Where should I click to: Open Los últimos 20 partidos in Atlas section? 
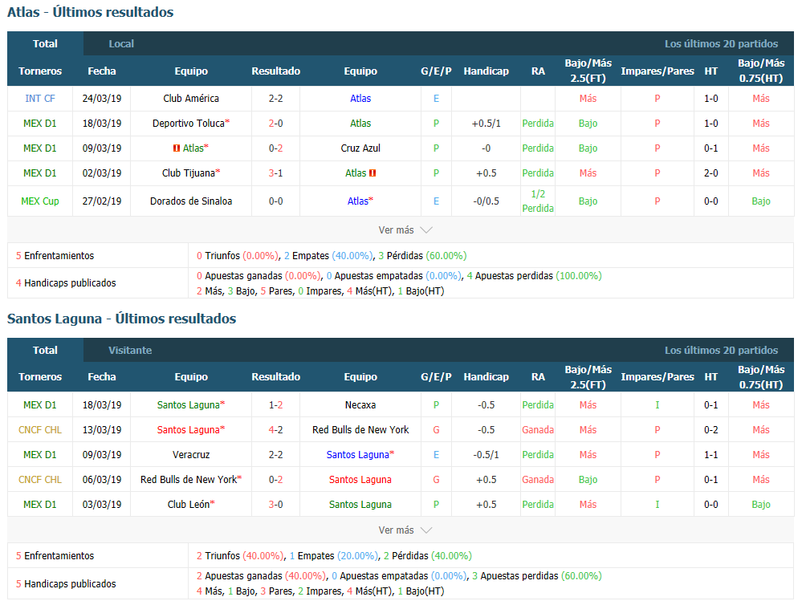721,43
